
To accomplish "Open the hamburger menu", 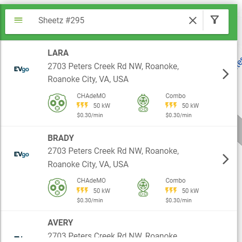I will point(19,20).
